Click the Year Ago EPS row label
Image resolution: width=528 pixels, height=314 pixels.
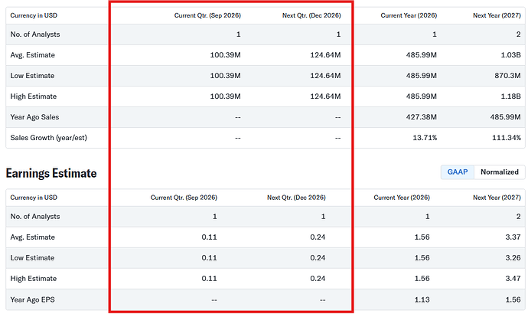click(x=32, y=299)
